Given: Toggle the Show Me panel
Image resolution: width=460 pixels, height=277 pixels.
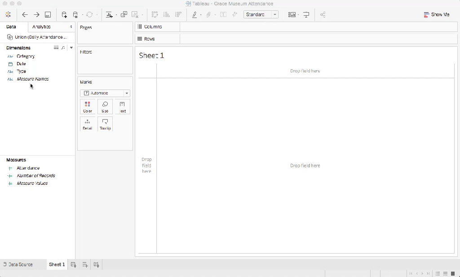Looking at the screenshot, I should click(436, 15).
